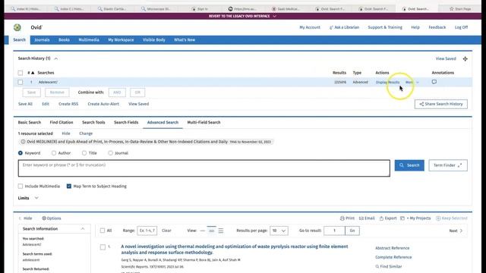Switch to Search Fields tab

click(x=126, y=122)
